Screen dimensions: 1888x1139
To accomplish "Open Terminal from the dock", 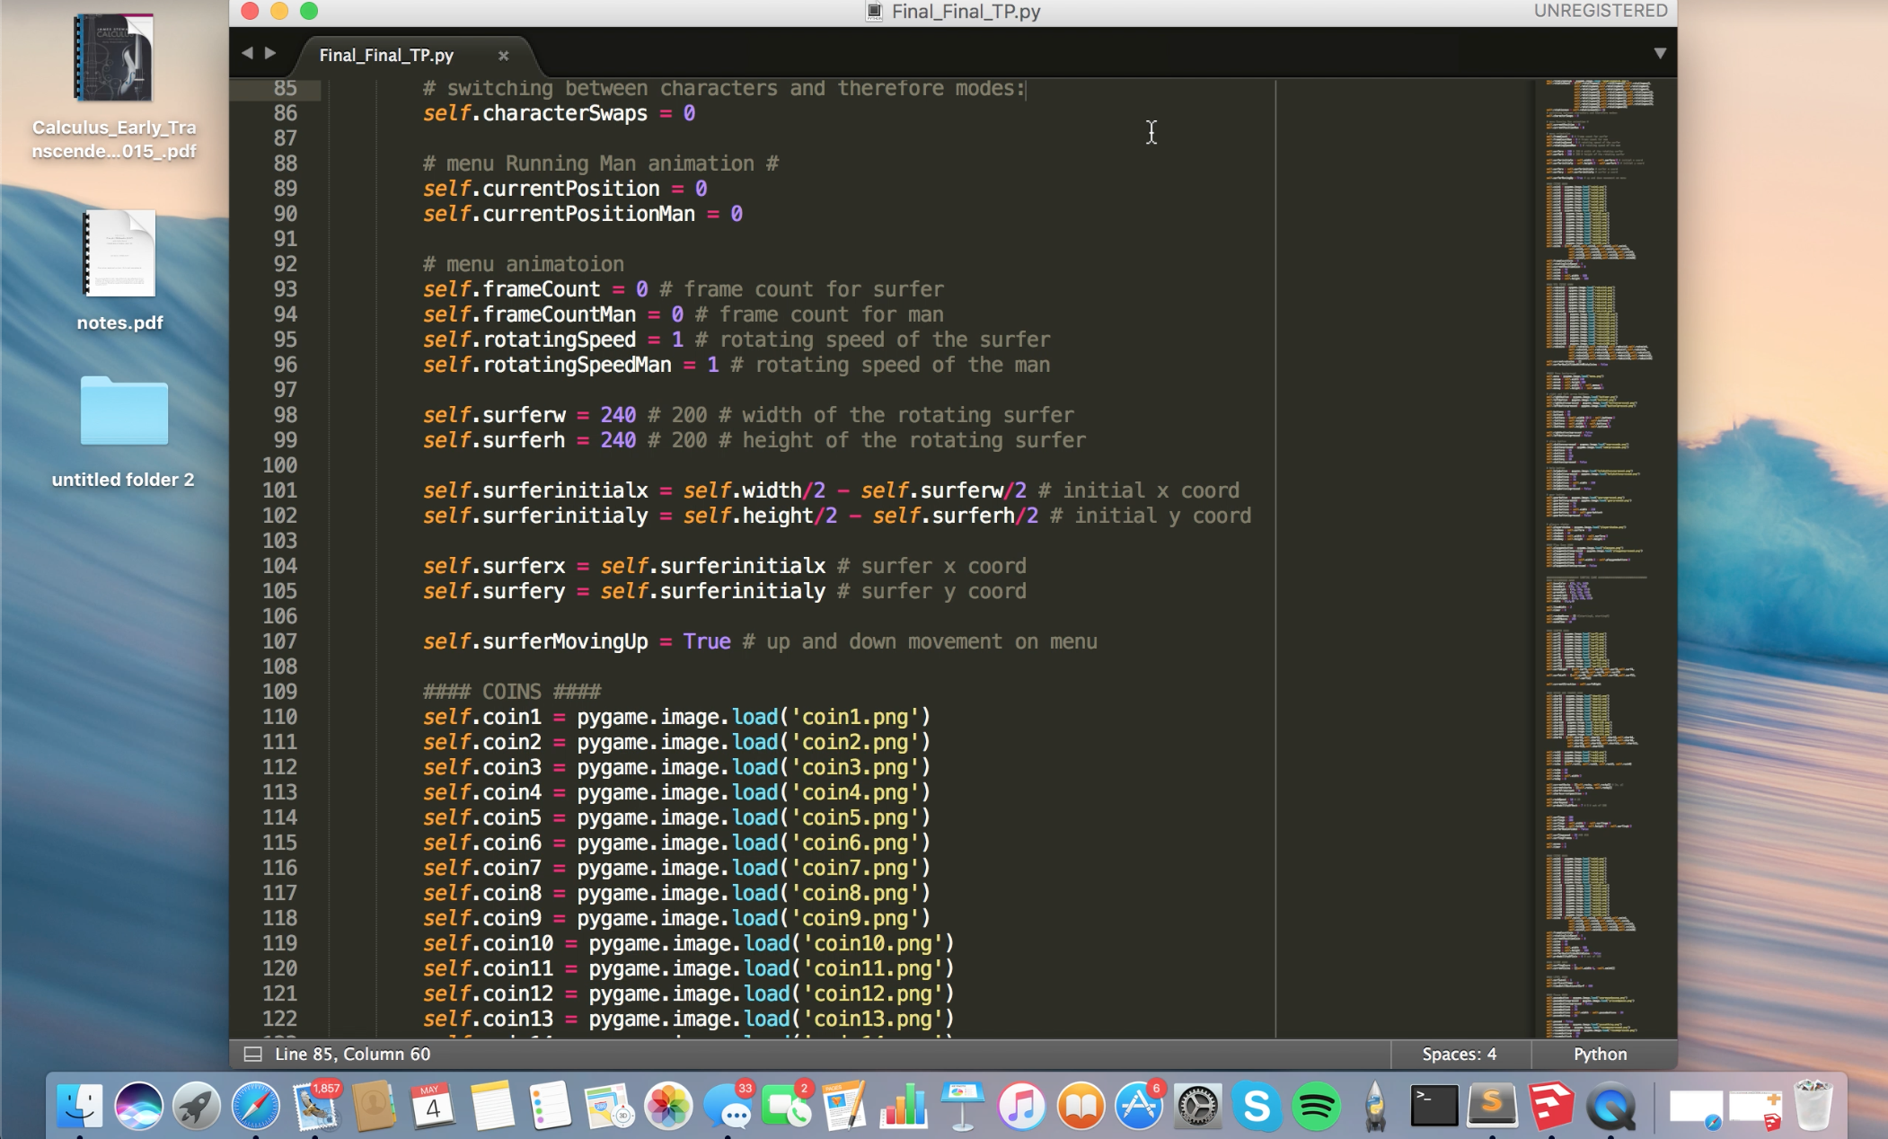I will (x=1434, y=1106).
